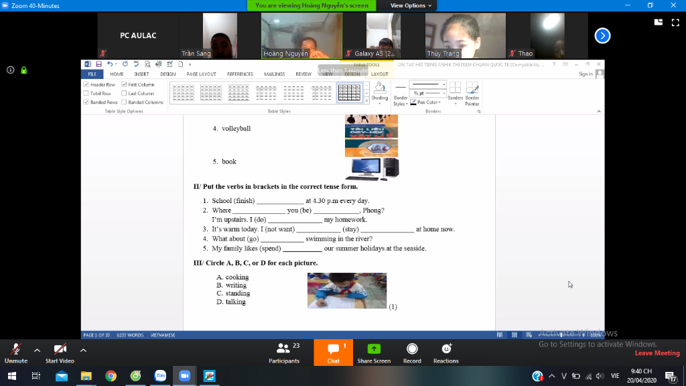
Task: Click the VIE input language indicator
Action: (615, 376)
